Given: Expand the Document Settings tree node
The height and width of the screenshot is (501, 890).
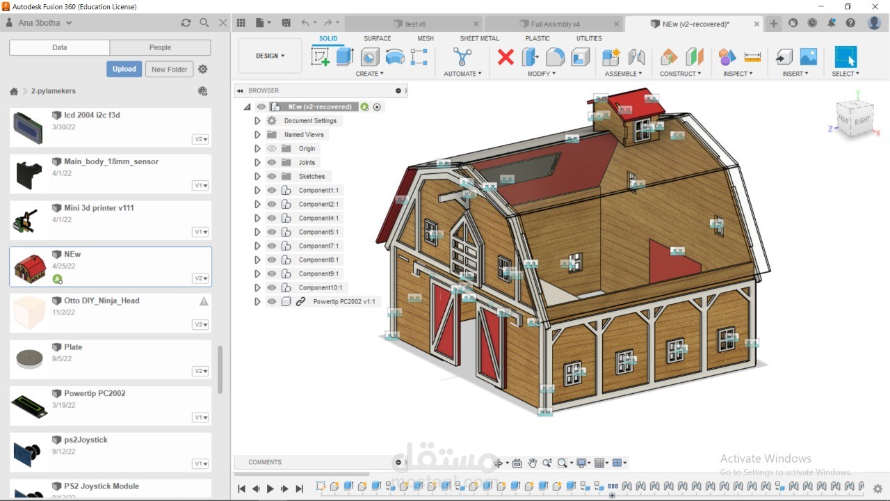Looking at the screenshot, I should tap(257, 120).
